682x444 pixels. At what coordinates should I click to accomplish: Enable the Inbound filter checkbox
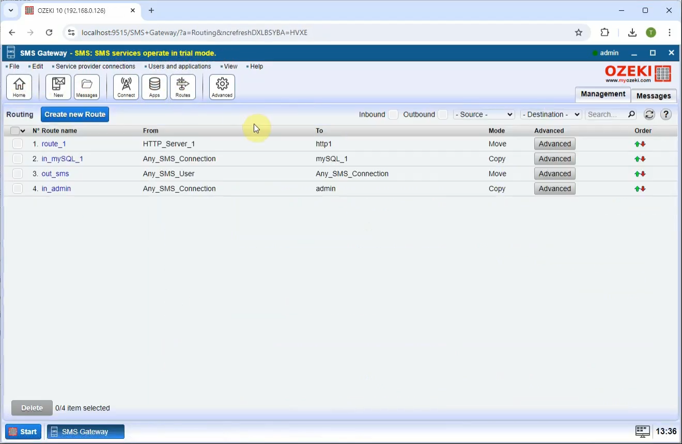tap(393, 114)
